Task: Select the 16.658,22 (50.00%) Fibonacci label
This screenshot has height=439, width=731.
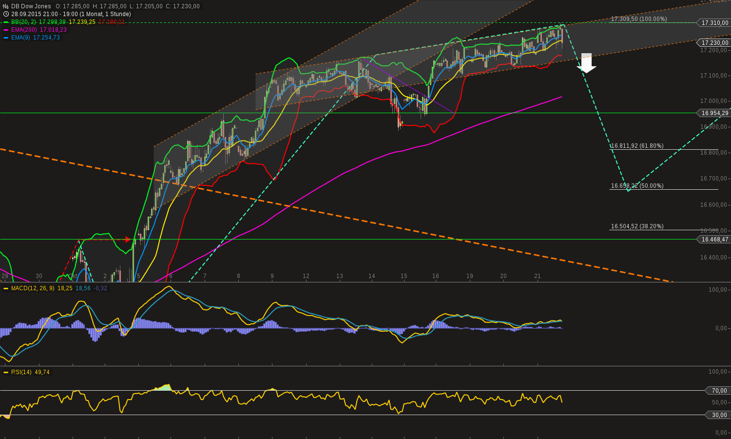Action: click(637, 186)
